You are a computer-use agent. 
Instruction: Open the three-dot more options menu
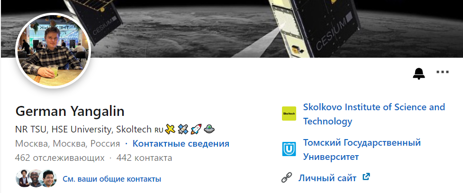point(443,72)
